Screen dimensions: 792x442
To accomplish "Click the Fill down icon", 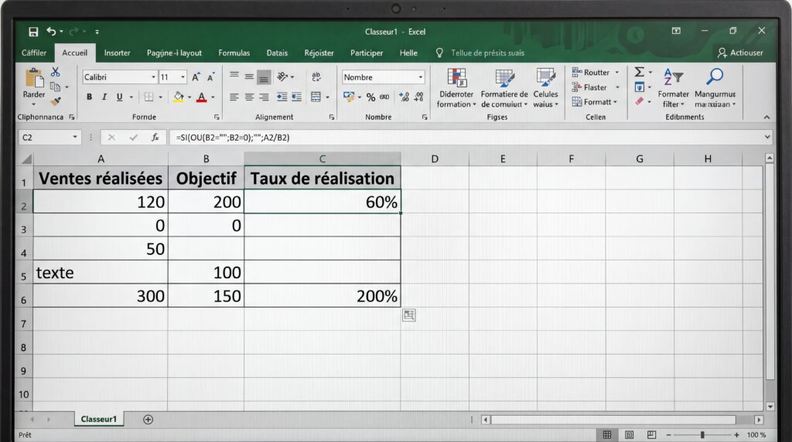I will click(640, 87).
